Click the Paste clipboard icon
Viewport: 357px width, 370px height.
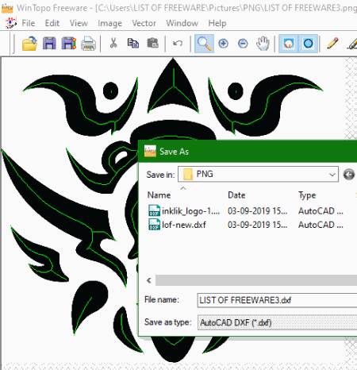[152, 43]
